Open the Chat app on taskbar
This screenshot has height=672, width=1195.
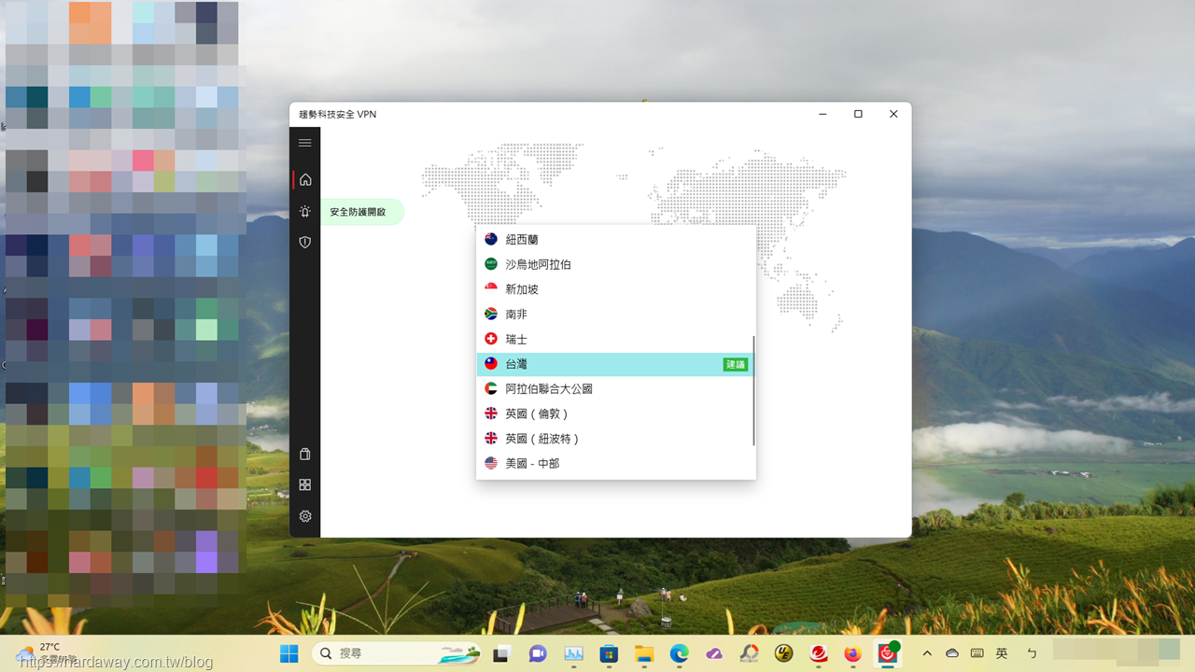(538, 654)
